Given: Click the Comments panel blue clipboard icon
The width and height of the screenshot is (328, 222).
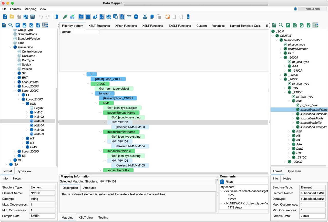Looking at the screenshot, I should click(x=222, y=182).
